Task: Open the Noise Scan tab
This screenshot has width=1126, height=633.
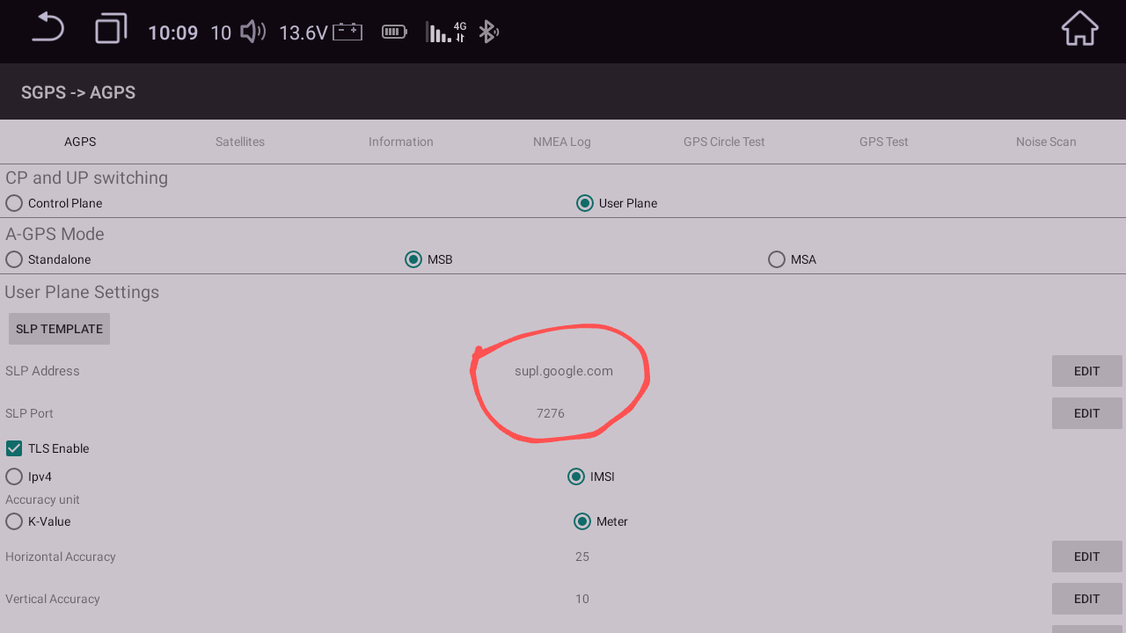Action: [1046, 142]
